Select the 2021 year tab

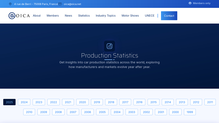tap(68, 102)
